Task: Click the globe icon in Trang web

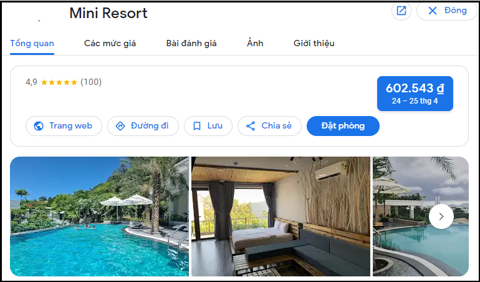Action: click(39, 126)
